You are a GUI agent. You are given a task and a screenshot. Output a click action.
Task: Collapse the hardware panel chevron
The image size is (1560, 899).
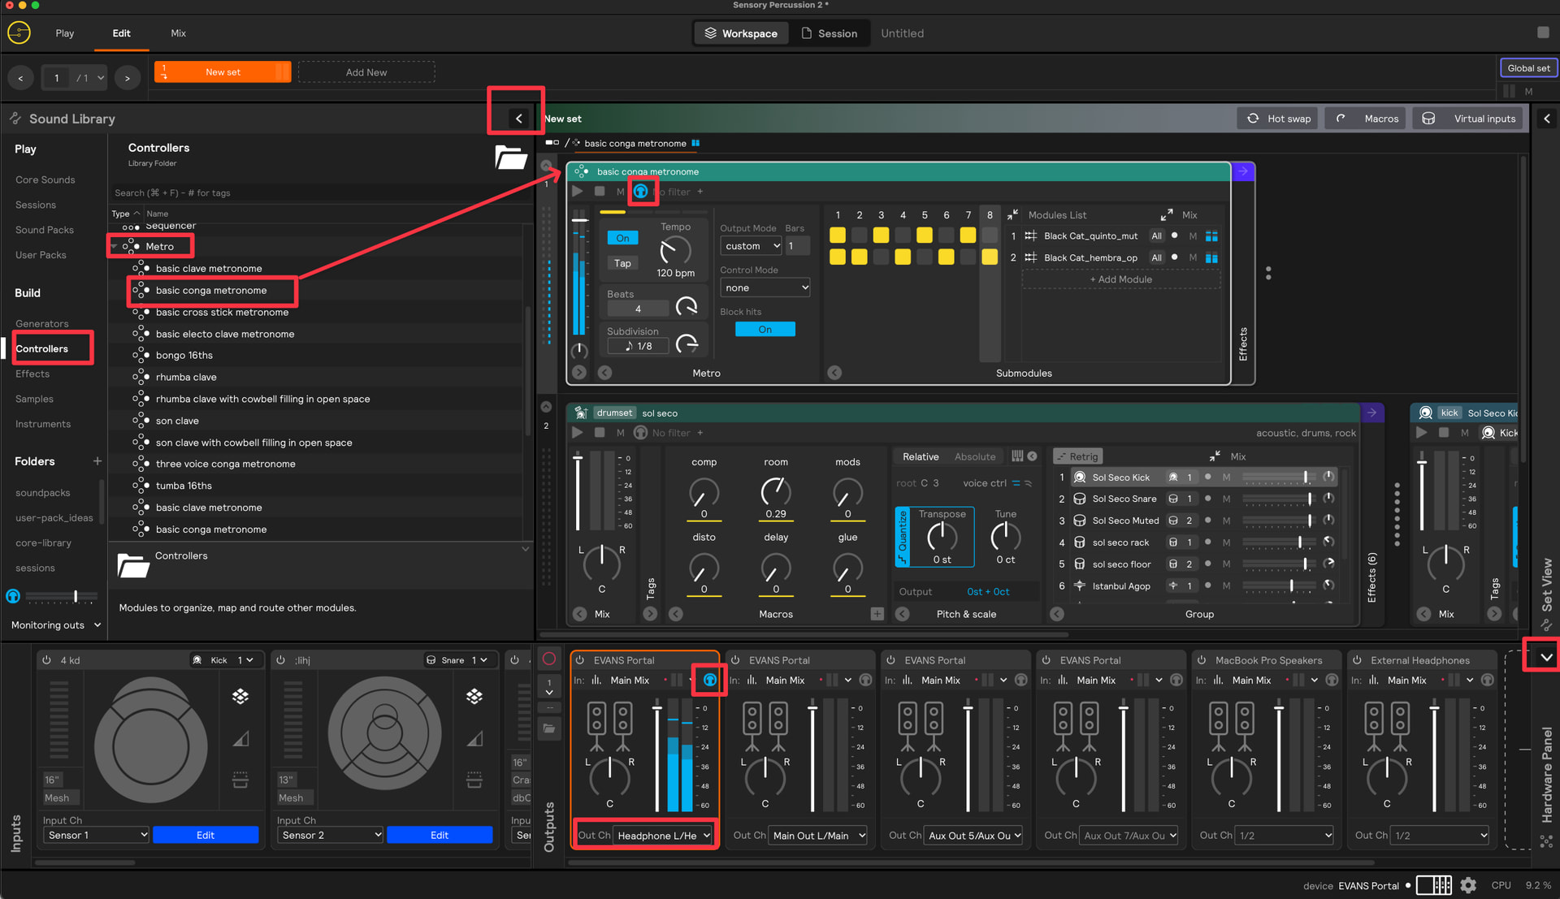1546,657
